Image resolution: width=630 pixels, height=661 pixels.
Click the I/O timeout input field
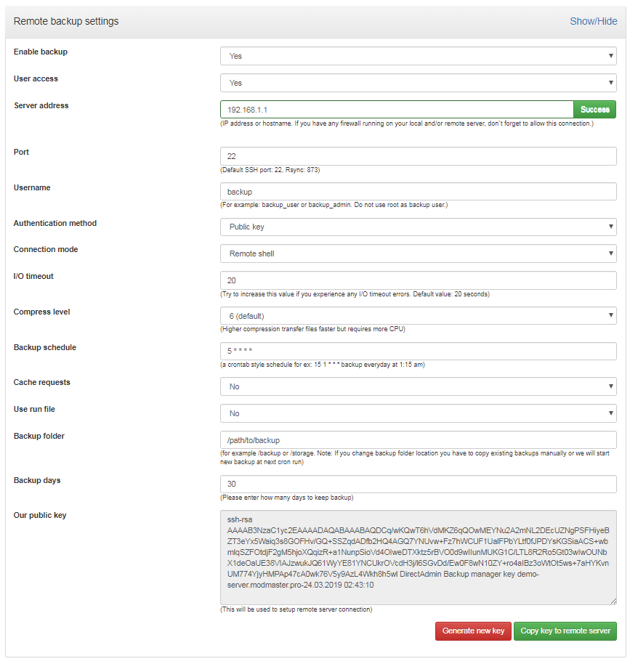pyautogui.click(x=418, y=280)
